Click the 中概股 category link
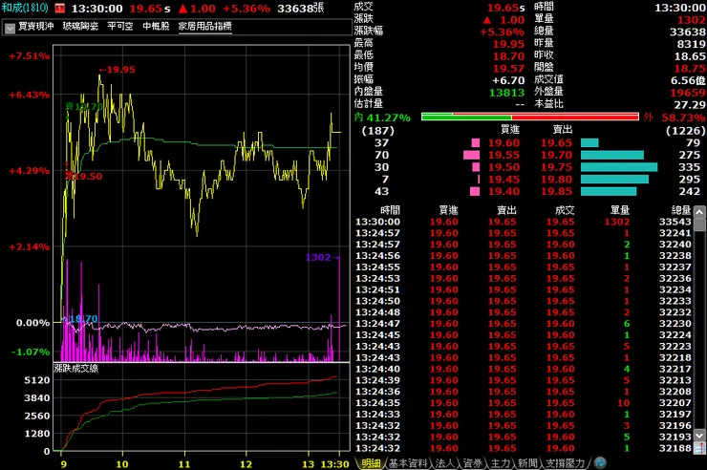 pos(156,26)
